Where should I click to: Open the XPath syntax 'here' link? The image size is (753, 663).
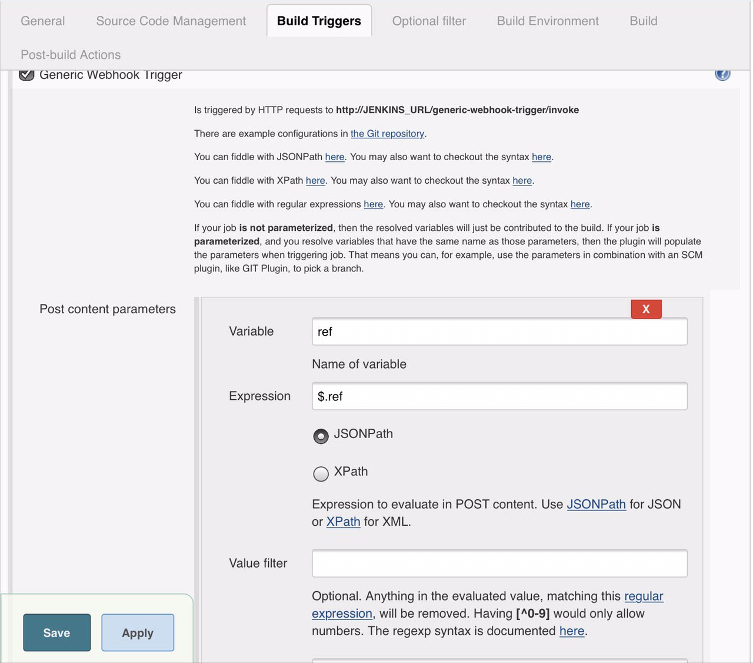point(522,181)
